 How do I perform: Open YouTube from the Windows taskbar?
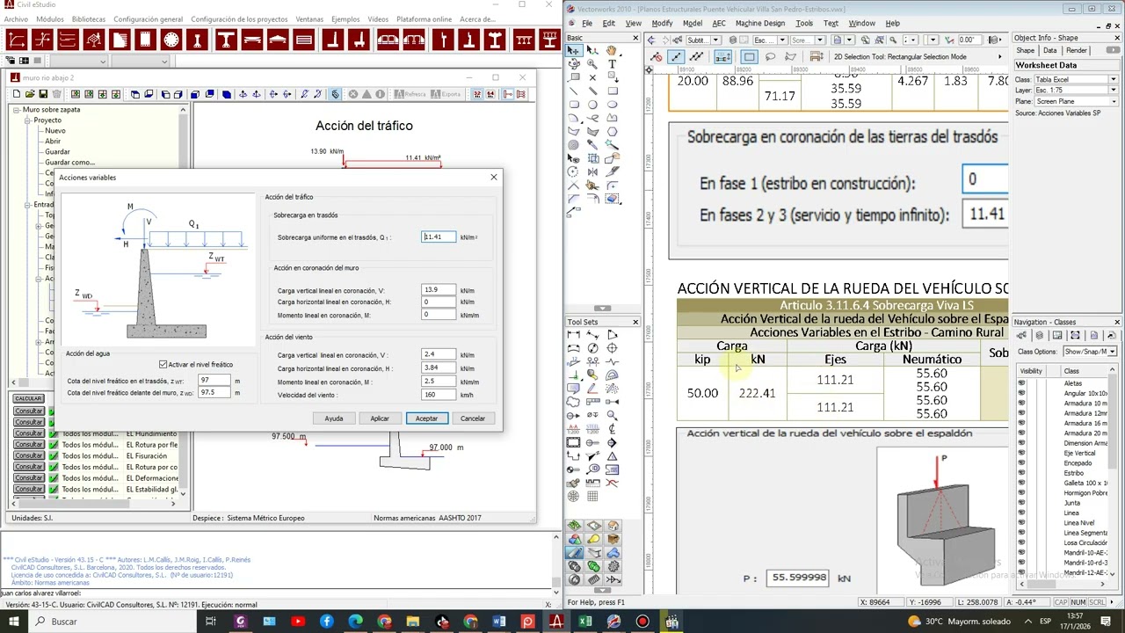click(298, 622)
